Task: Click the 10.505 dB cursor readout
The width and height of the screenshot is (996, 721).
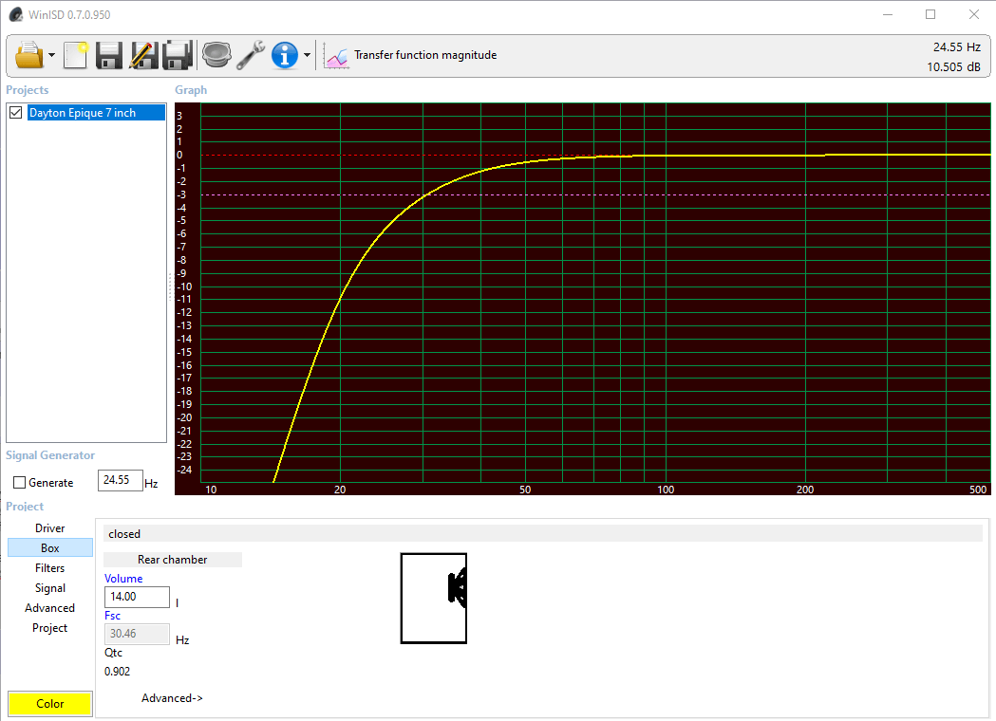Action: (x=953, y=66)
